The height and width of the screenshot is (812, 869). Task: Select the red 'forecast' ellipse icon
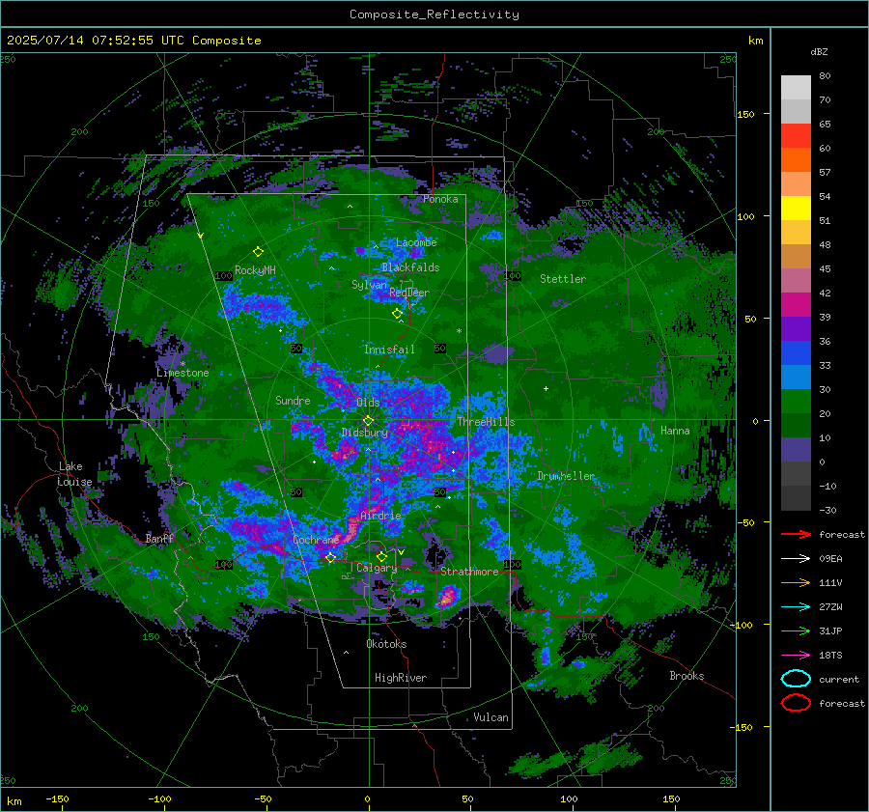click(x=796, y=703)
